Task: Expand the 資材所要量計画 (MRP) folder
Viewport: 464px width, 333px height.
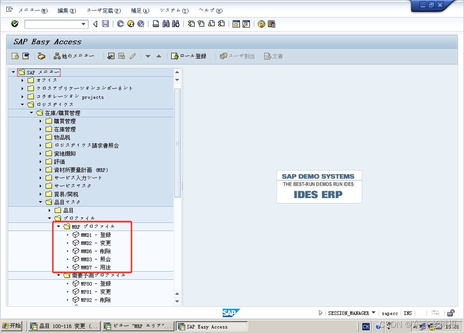Action: click(x=41, y=170)
